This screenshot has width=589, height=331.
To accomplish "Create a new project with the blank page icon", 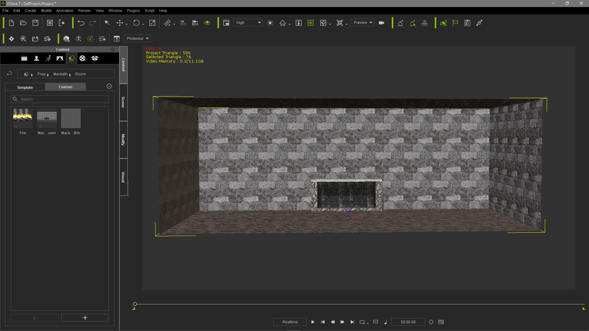I will click(x=11, y=23).
